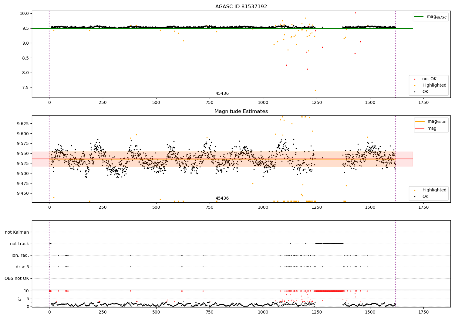
Task: Click the 'OBS not OK' y-axis label
Action: click(x=17, y=278)
